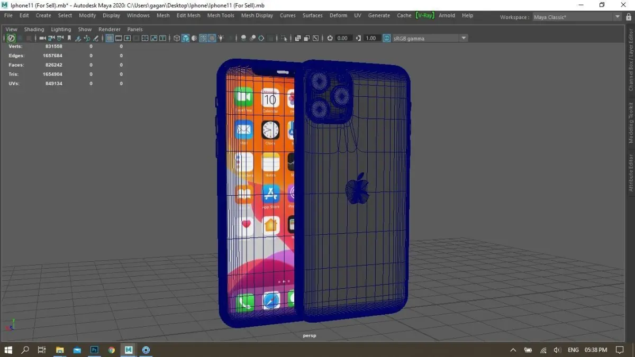Toggle the Film Gate overlay
This screenshot has height=357, width=635.
point(119,38)
